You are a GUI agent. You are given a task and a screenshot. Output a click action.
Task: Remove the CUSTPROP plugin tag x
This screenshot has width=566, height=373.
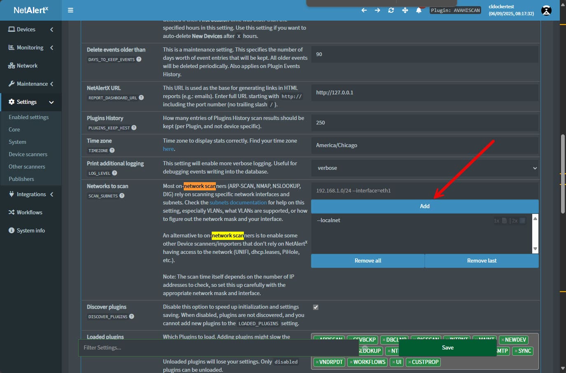click(409, 362)
